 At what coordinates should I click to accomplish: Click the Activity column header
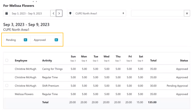(x=47, y=61)
